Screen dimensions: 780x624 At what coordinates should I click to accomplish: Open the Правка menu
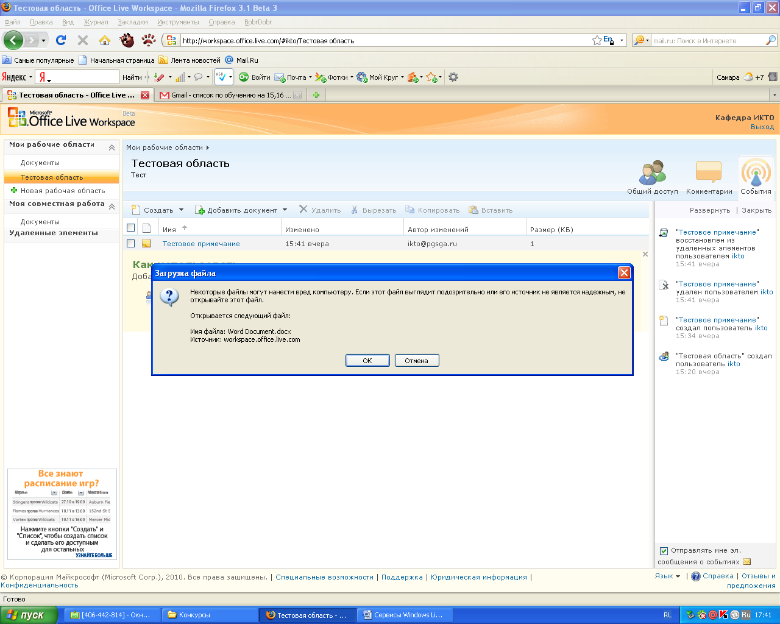(41, 22)
